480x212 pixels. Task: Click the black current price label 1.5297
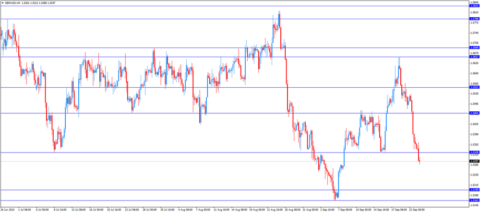click(x=474, y=161)
